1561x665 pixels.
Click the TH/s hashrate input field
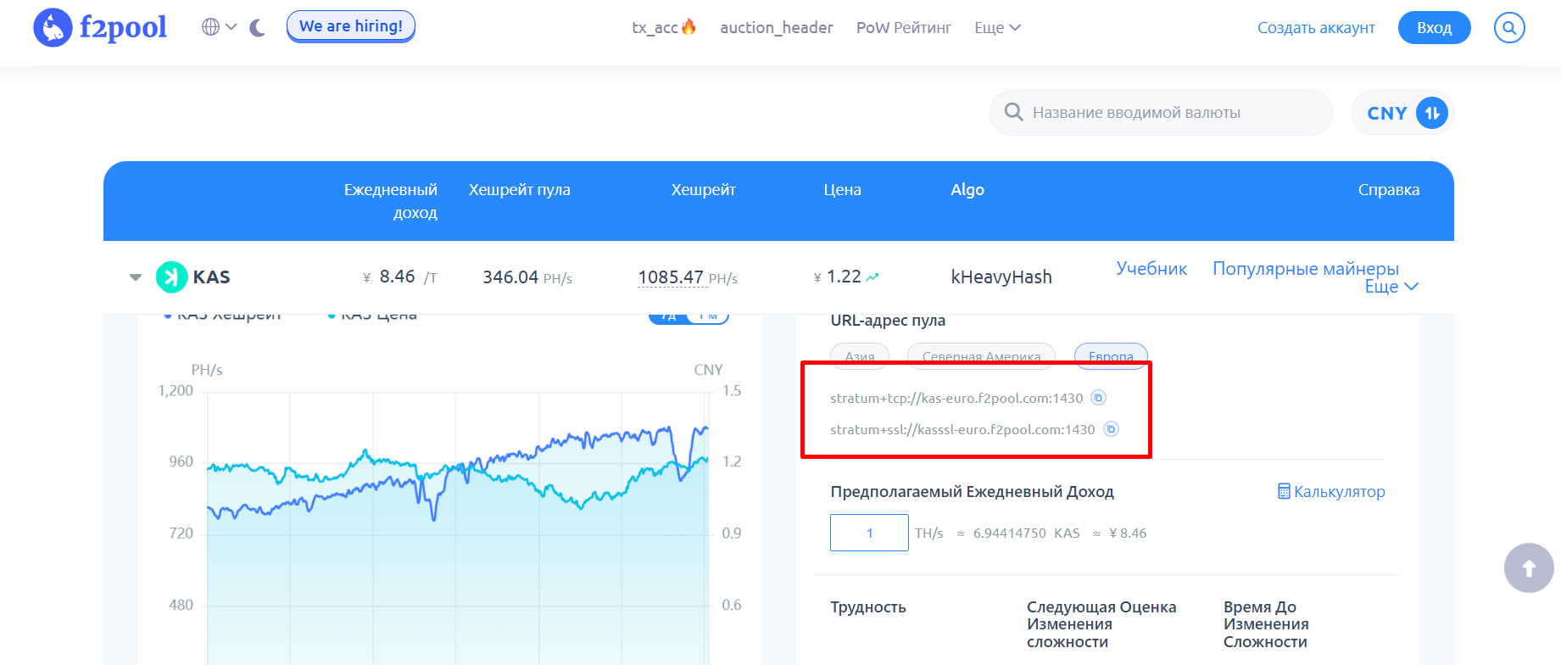(869, 533)
